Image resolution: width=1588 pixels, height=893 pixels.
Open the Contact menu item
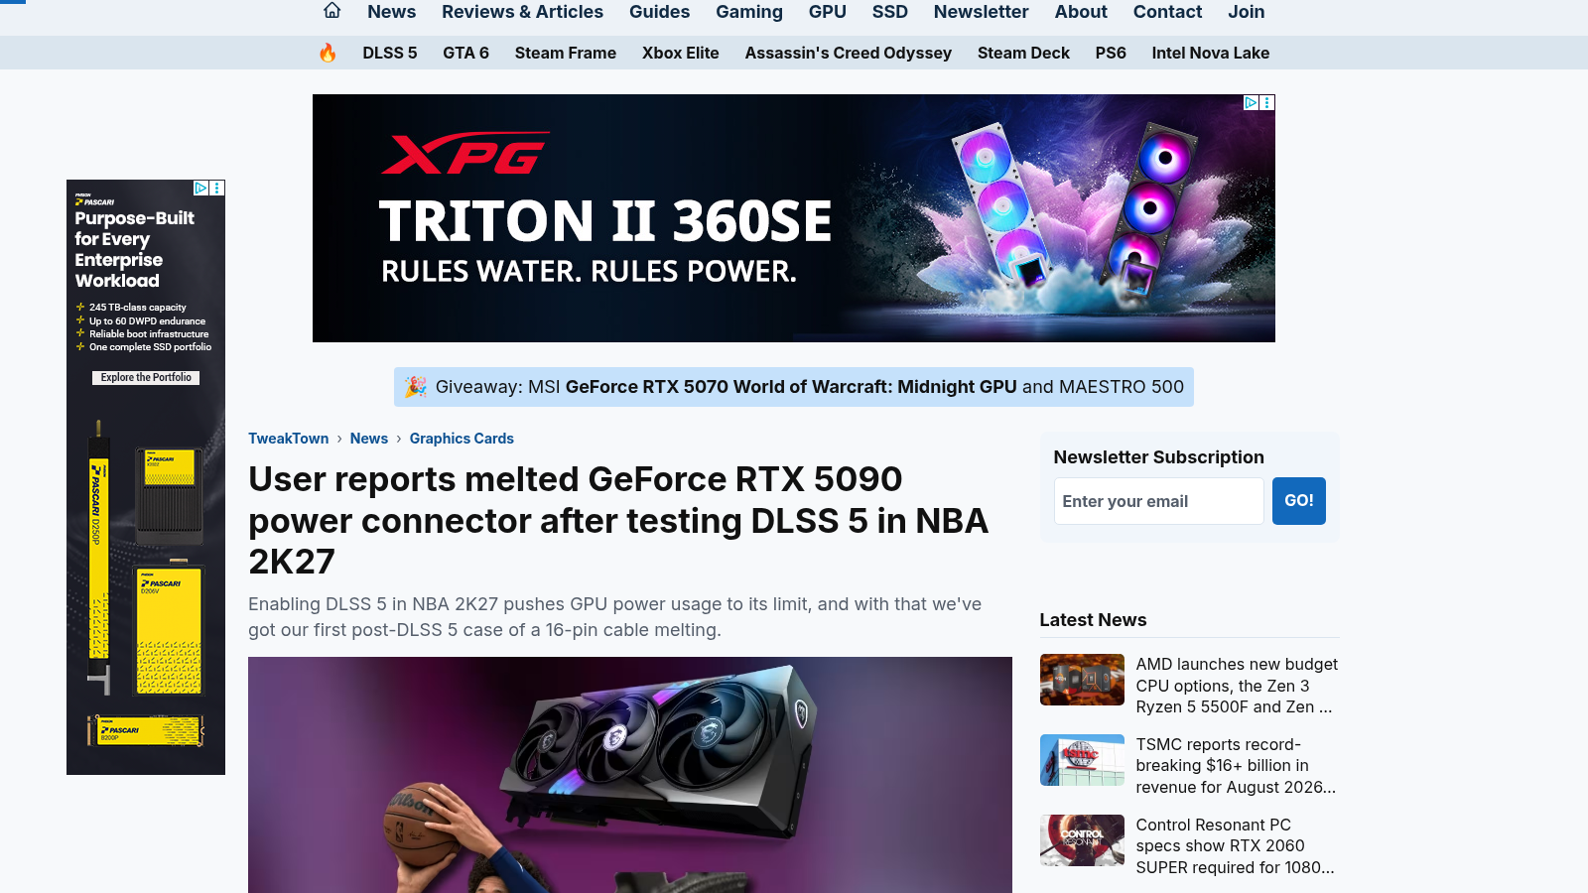point(1167,12)
